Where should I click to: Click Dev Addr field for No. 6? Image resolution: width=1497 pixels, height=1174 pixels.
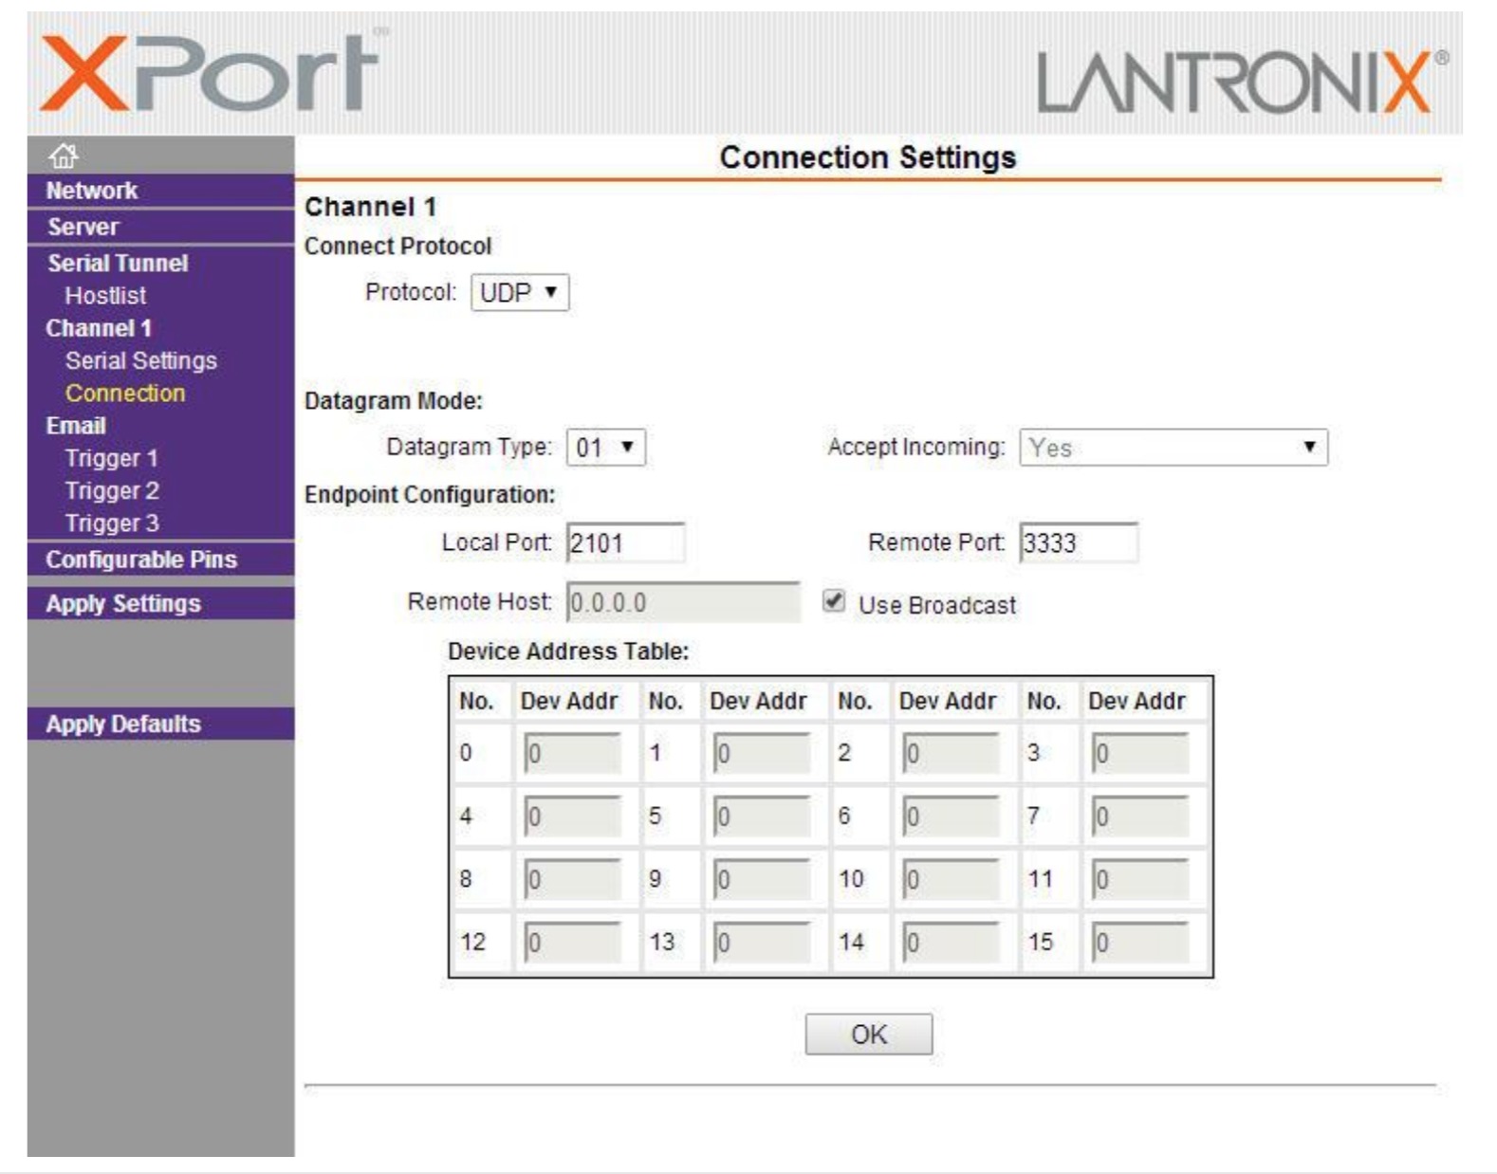point(951,816)
